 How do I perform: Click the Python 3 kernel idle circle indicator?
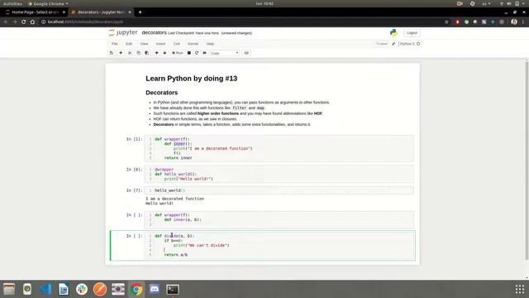tap(418, 44)
